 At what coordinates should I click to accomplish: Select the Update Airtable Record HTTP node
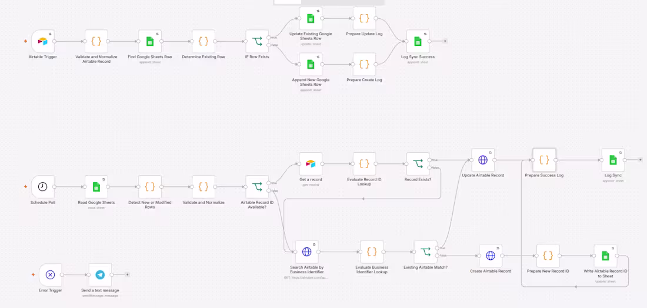point(483,160)
